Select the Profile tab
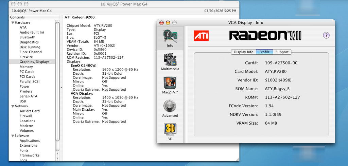The width and height of the screenshot is (348, 166). 264,52
